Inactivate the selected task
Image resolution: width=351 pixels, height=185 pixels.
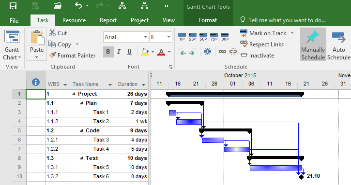257,56
